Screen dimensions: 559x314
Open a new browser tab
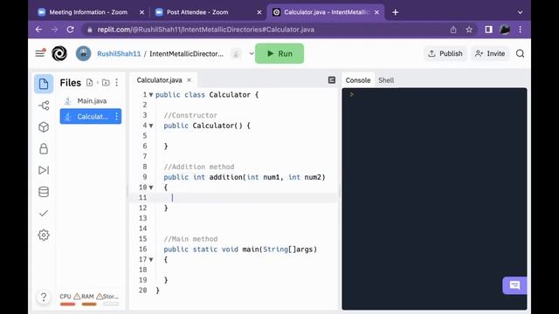point(396,12)
